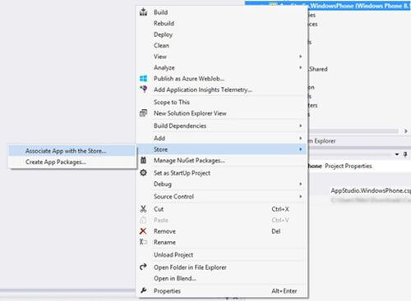Image resolution: width=411 pixels, height=301 pixels.
Task: Click the Properties panel pin icon
Action: [405, 154]
